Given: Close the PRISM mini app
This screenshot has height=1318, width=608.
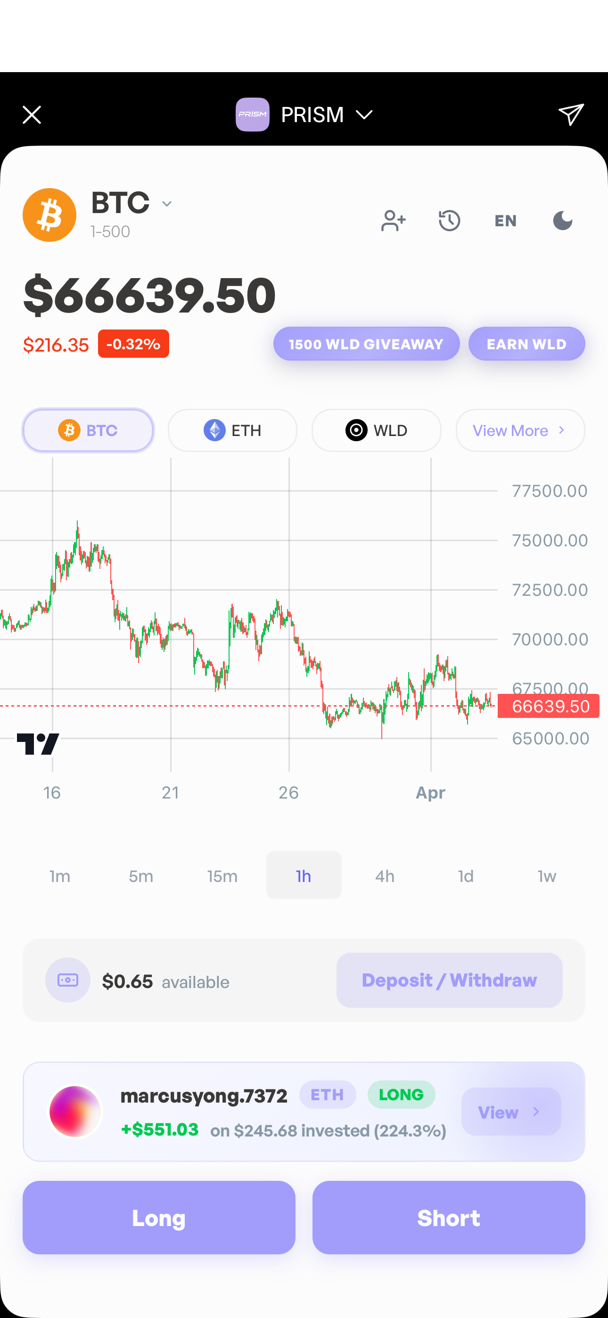Looking at the screenshot, I should (x=32, y=115).
